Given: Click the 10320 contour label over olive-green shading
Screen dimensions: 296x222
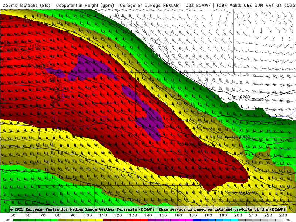Looking at the screenshot, I should [244, 137].
